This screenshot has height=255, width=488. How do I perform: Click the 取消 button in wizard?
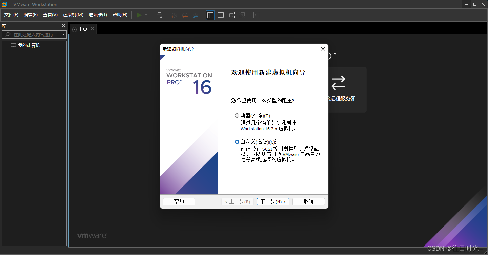click(x=309, y=201)
